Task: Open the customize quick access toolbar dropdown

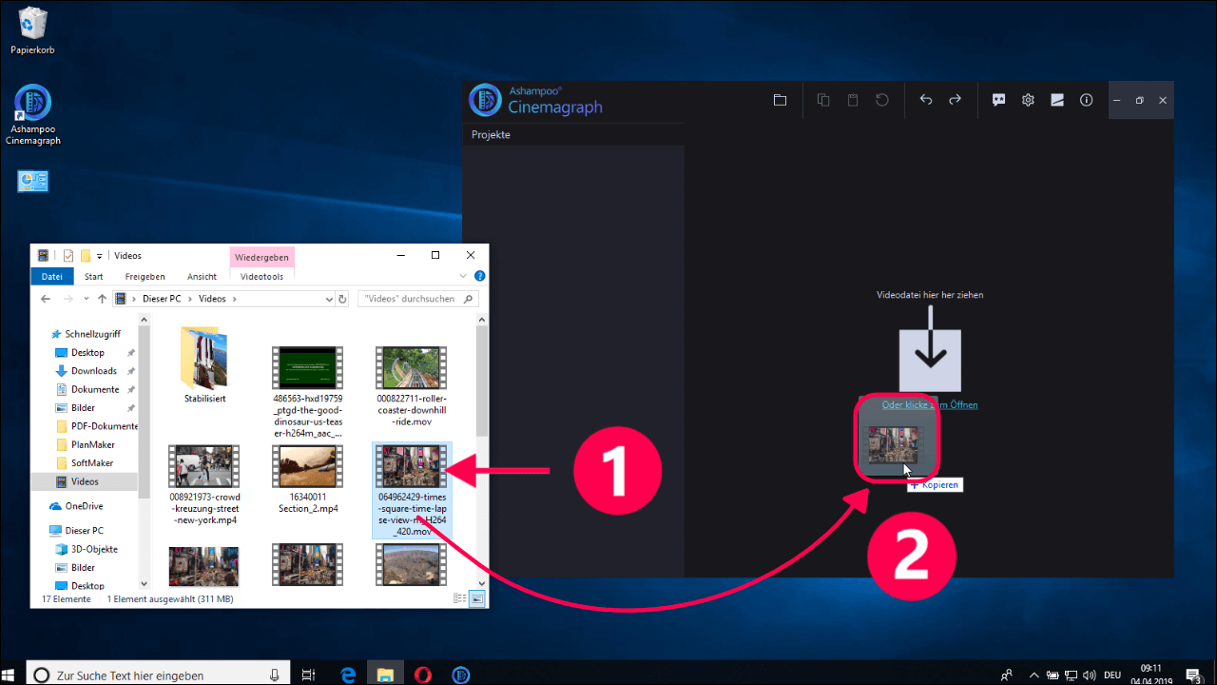Action: point(99,256)
